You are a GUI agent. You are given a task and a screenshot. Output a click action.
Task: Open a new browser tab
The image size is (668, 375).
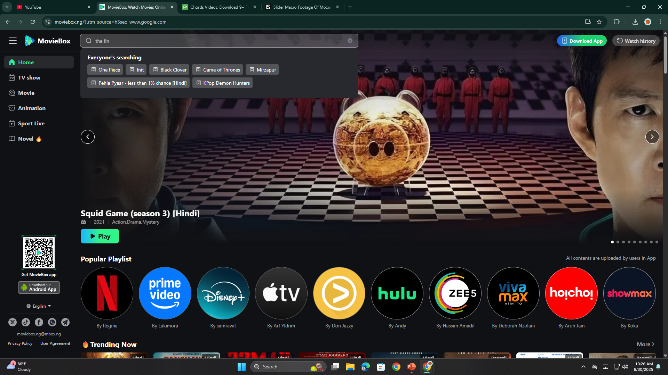(x=350, y=7)
